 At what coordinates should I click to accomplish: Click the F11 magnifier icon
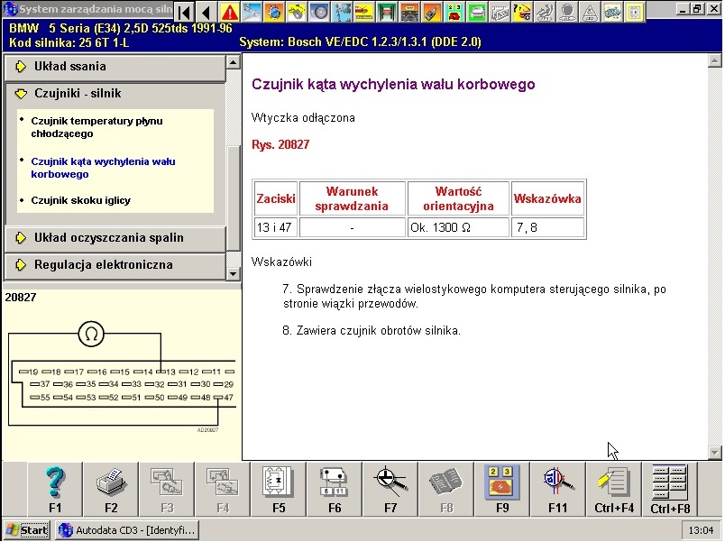coord(557,488)
